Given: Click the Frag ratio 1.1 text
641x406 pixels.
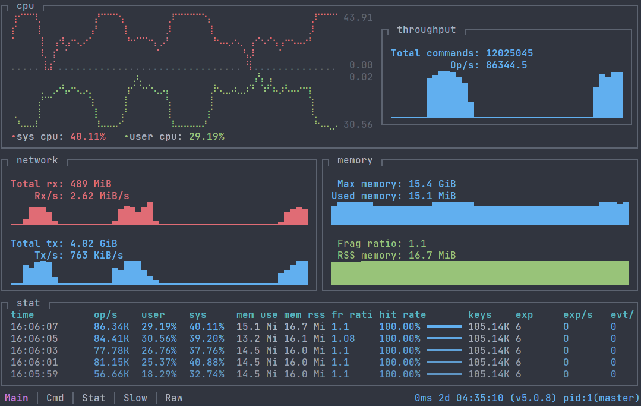Looking at the screenshot, I should tap(382, 243).
